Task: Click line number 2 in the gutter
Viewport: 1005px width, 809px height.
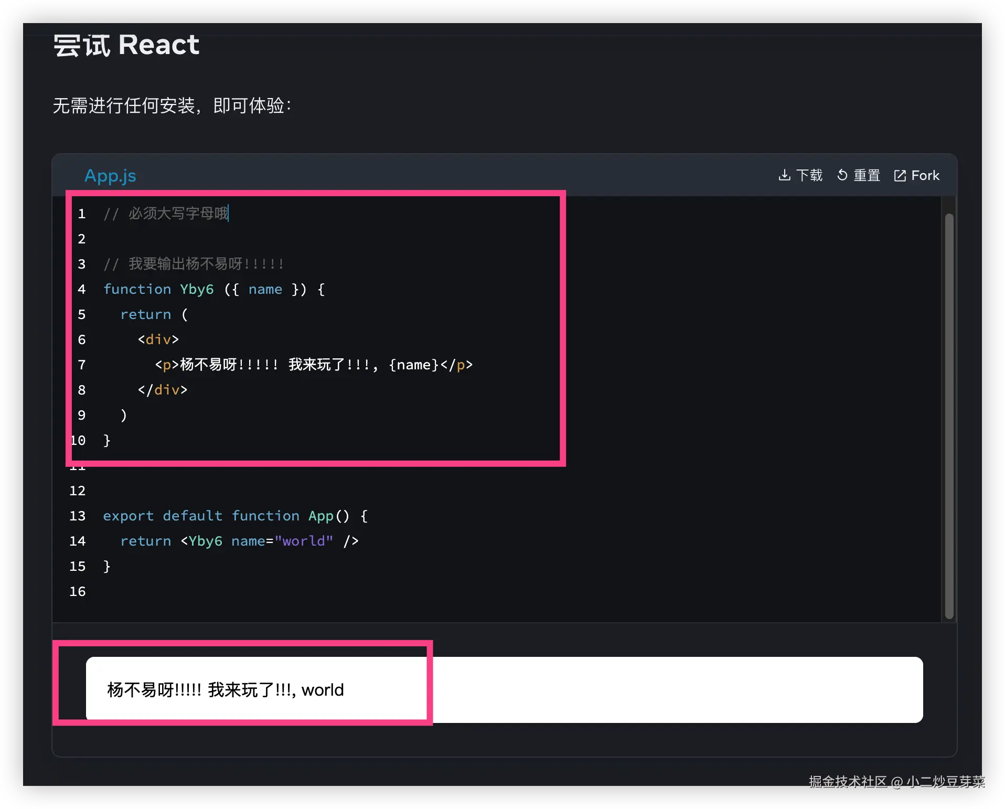Action: [82, 239]
